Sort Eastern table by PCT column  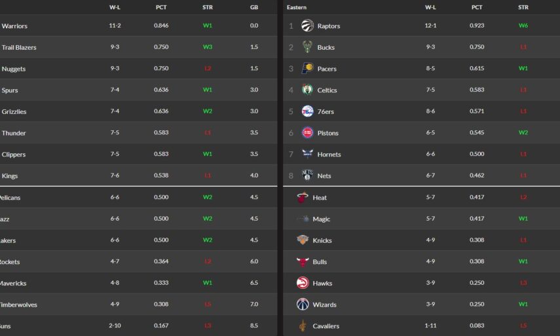pyautogui.click(x=477, y=7)
